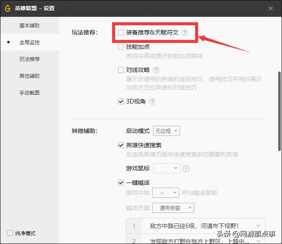Open help icon next to 装备推荐&天赋符文
This screenshot has height=244, width=282.
click(185, 33)
